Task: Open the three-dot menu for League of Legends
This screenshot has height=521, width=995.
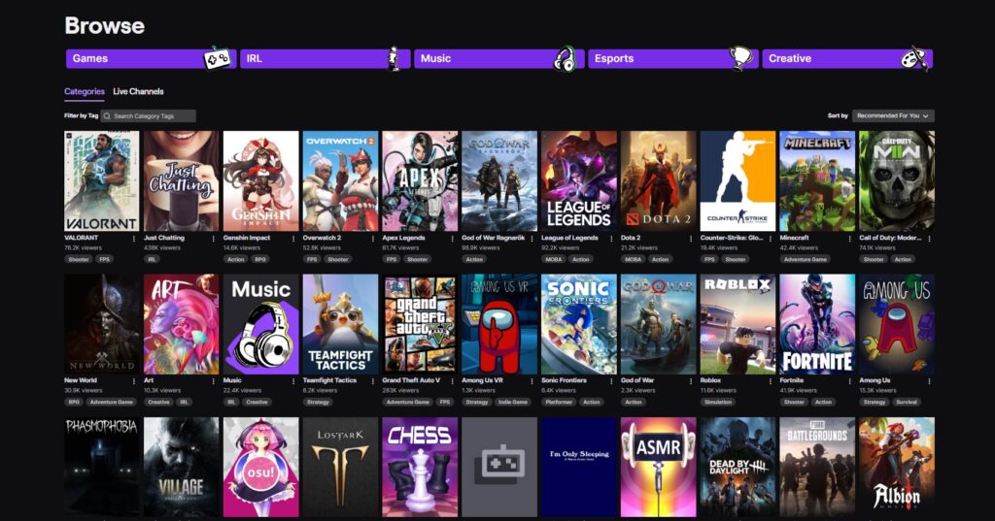Action: pos(611,239)
